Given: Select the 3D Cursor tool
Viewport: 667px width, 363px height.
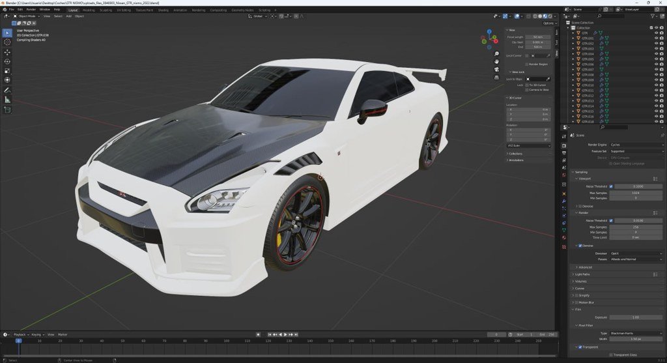Looking at the screenshot, I should [x=7, y=42].
